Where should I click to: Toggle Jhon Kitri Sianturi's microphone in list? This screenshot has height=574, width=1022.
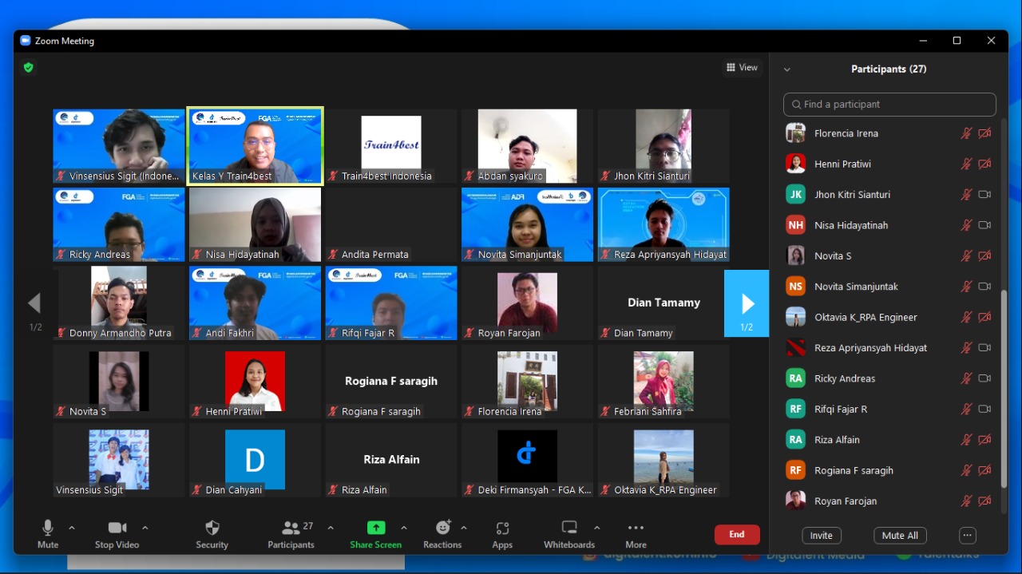pos(966,195)
